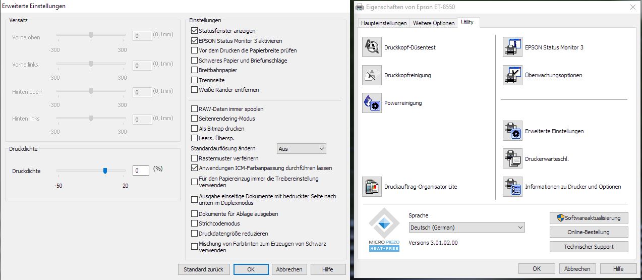Confirm Erweiterte Einstellungen with OK
This screenshot has width=642, height=280.
251,269
